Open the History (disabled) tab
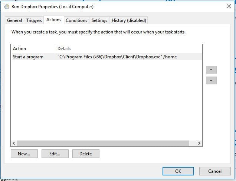 point(129,20)
